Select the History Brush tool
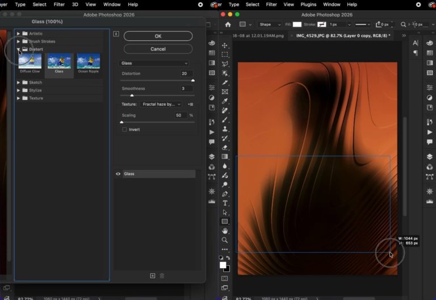This screenshot has height=300, width=436. pyautogui.click(x=225, y=138)
